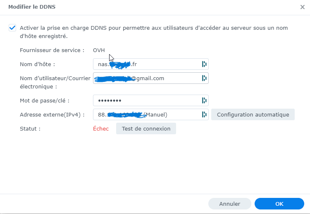Click the password manager icon in password field
This screenshot has width=310, height=214.
pos(204,100)
